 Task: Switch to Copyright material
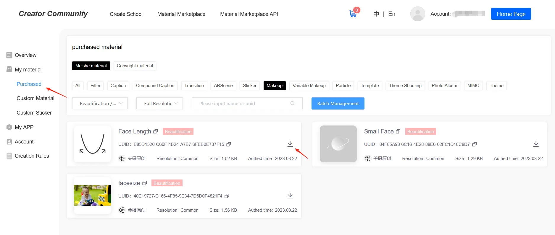click(x=135, y=66)
